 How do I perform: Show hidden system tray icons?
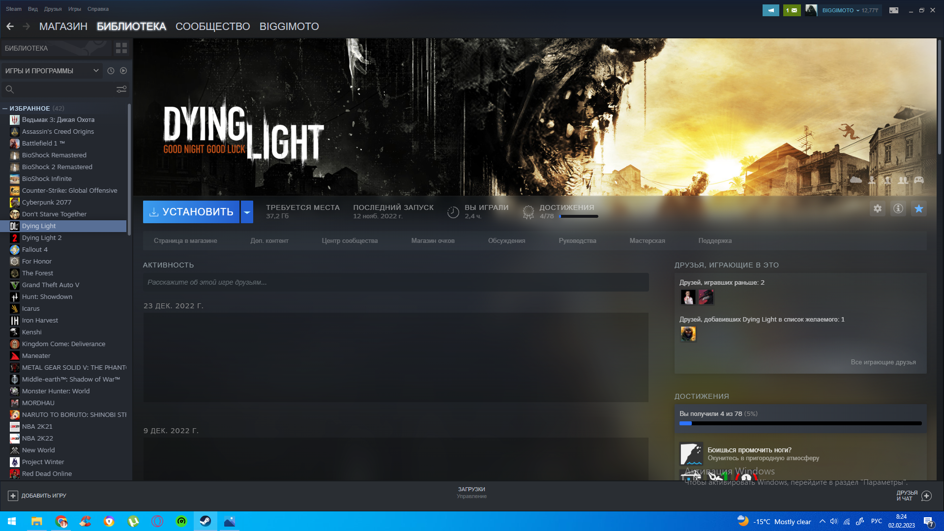click(x=822, y=521)
